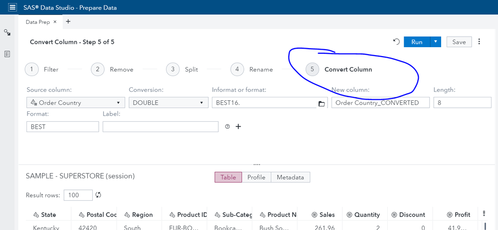
Task: Expand the Run button dropdown arrow
Action: pyautogui.click(x=436, y=42)
